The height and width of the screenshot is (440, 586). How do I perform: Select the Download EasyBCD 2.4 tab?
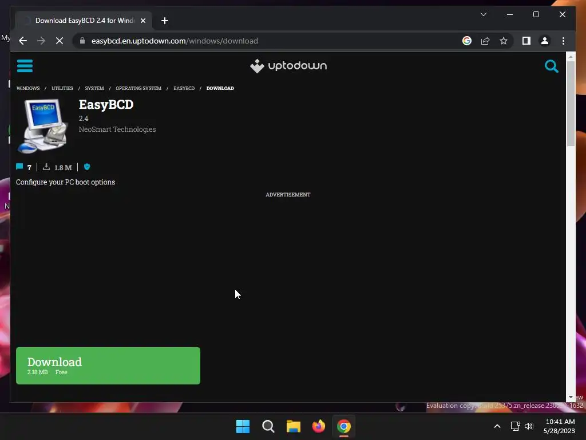(84, 21)
